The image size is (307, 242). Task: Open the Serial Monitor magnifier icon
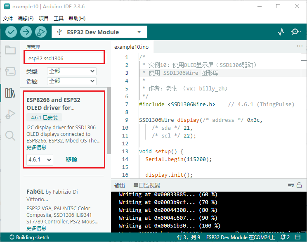point(295,32)
